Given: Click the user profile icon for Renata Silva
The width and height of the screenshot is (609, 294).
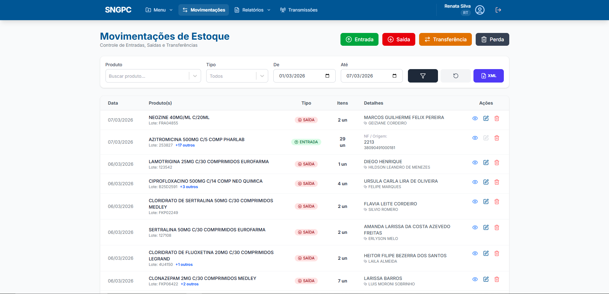Looking at the screenshot, I should 480,10.
